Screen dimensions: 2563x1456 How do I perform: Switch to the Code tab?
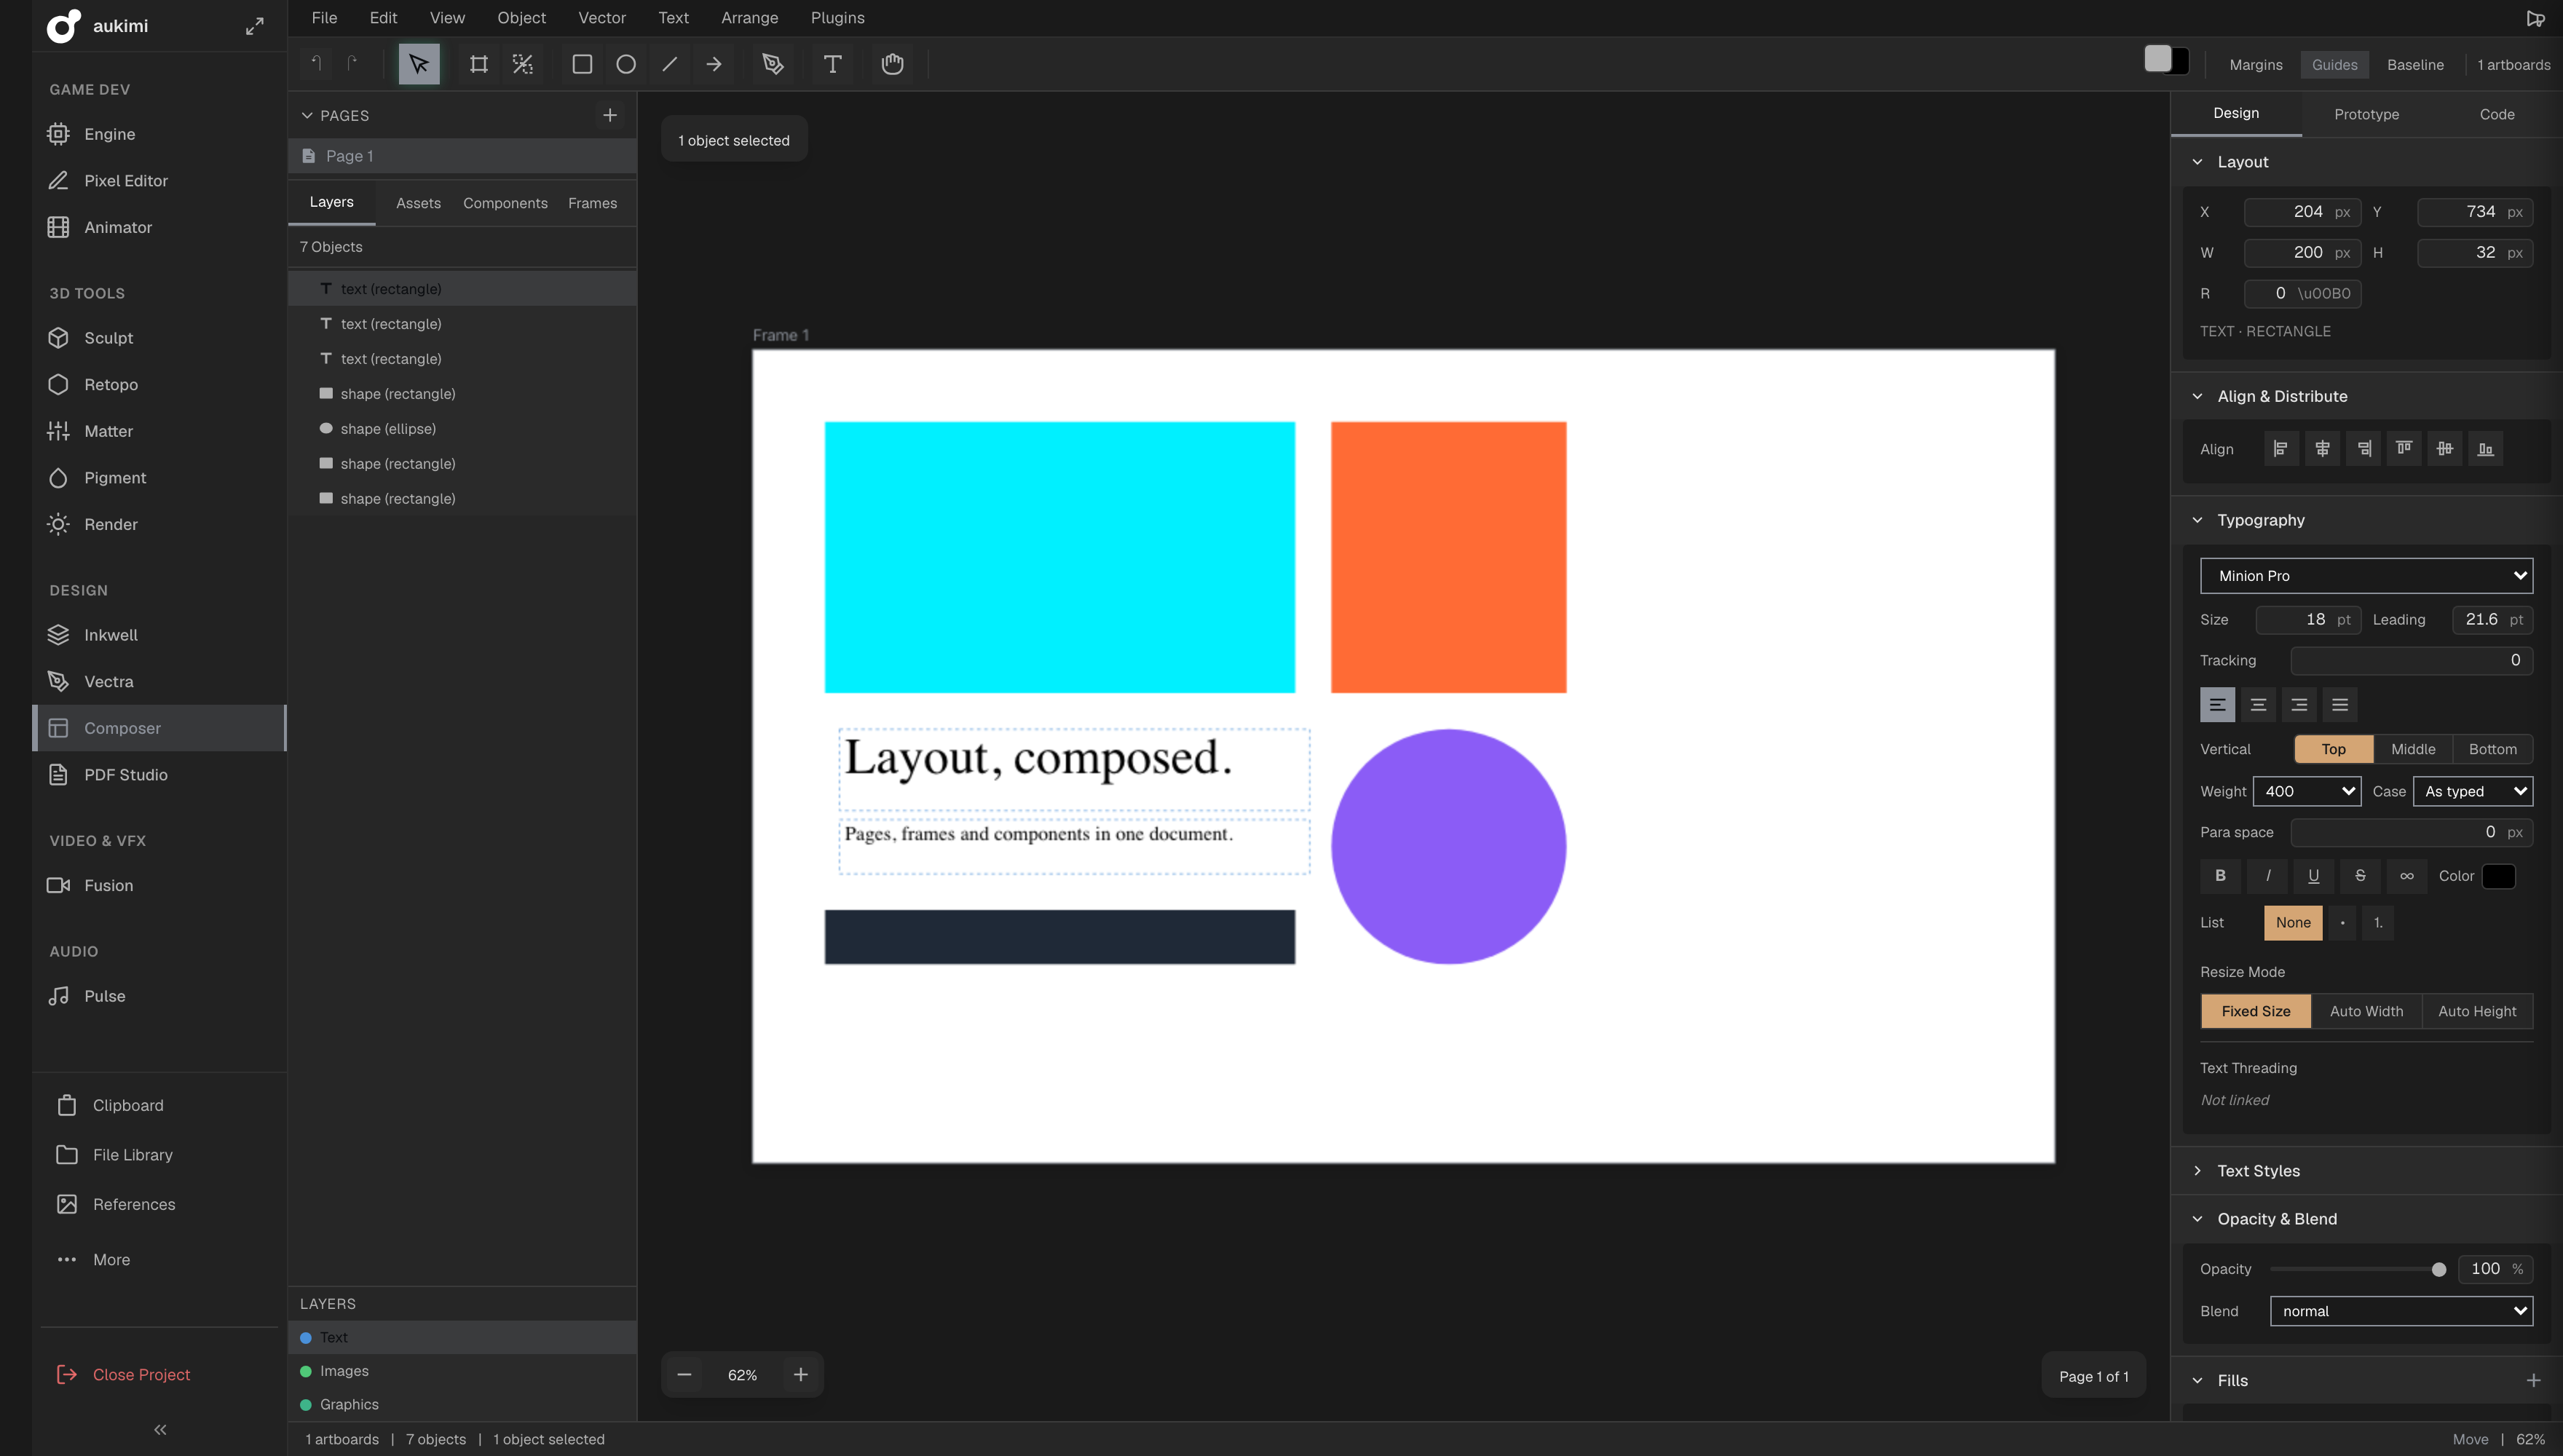(2496, 114)
